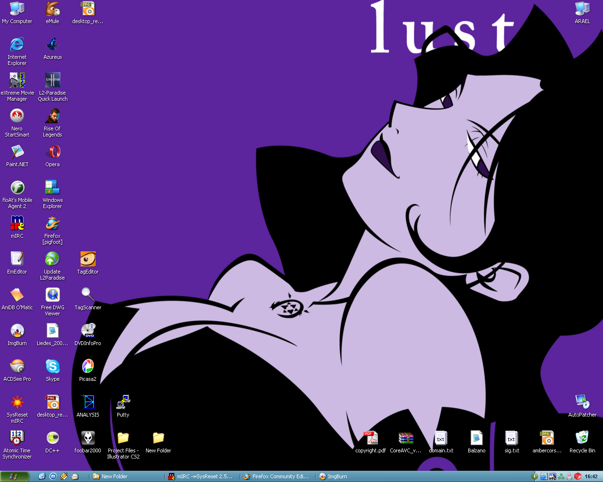603x482 pixels.
Task: Select the Balzano document icon
Action: 476,442
